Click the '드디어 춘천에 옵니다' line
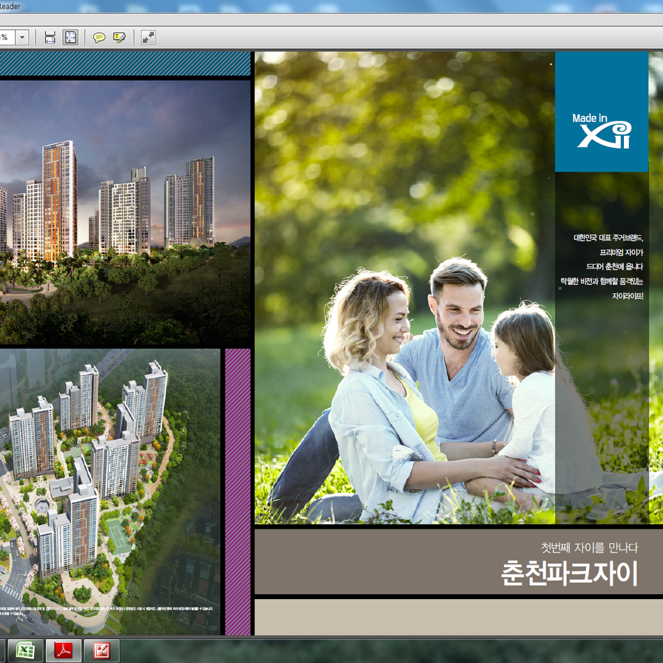The image size is (663, 663). (615, 266)
